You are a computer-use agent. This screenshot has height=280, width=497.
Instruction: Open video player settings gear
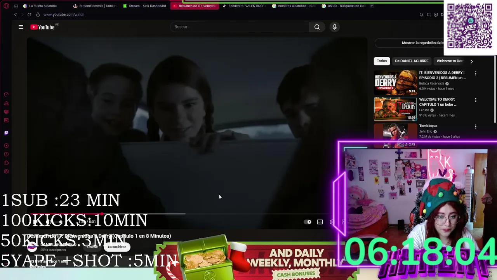coord(332,222)
